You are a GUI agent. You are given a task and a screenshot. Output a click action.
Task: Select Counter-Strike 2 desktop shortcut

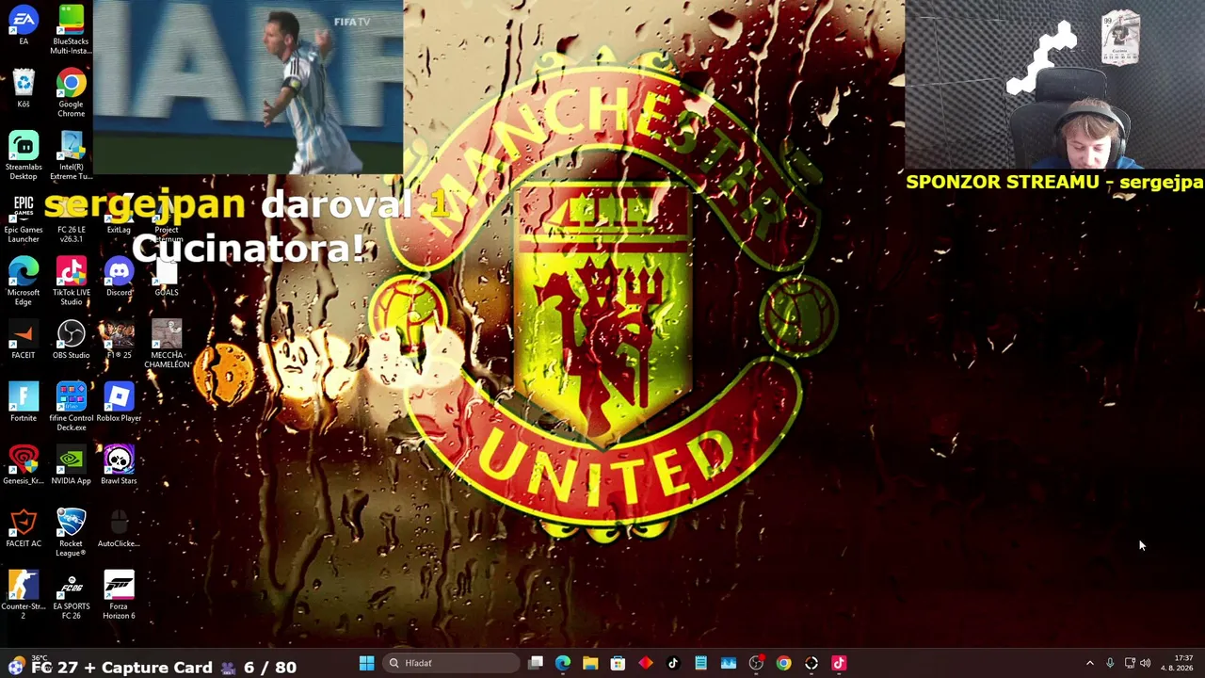[24, 595]
